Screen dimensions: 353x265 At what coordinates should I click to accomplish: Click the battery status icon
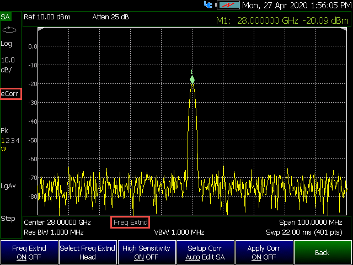coord(228,5)
